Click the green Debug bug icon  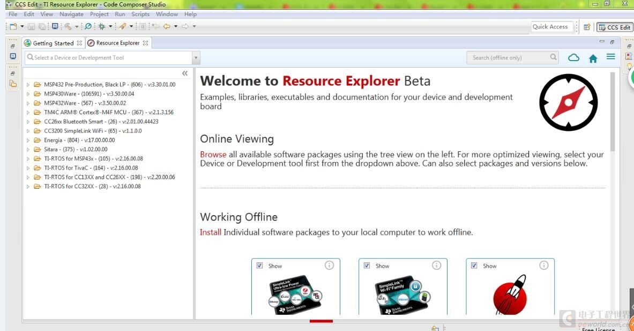(101, 26)
